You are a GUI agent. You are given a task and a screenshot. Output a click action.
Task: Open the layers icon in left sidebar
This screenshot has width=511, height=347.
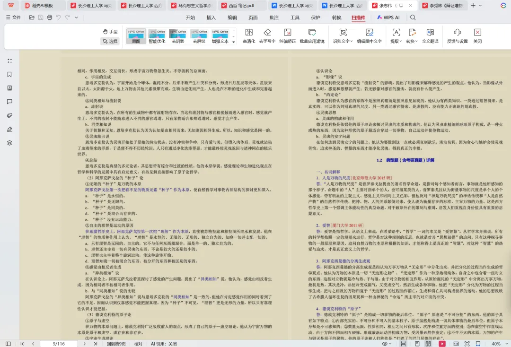[10, 143]
